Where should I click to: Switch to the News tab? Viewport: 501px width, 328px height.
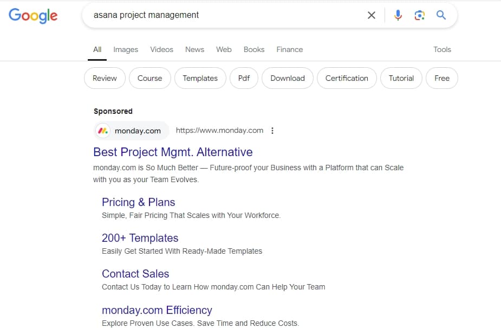point(194,49)
